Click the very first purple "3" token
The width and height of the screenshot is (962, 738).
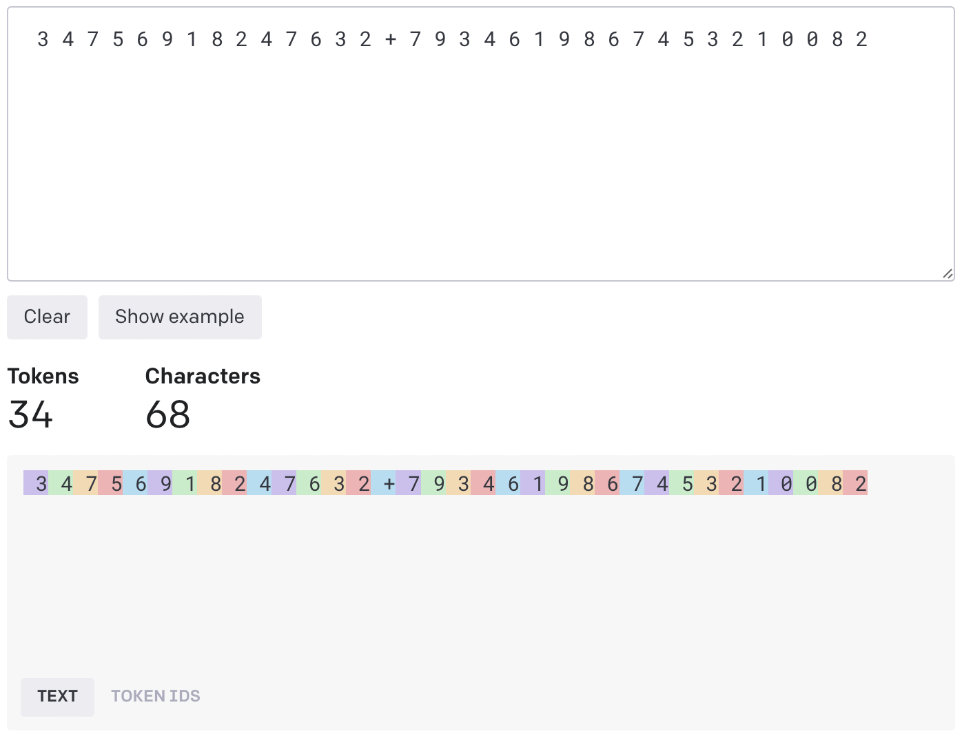(x=37, y=483)
